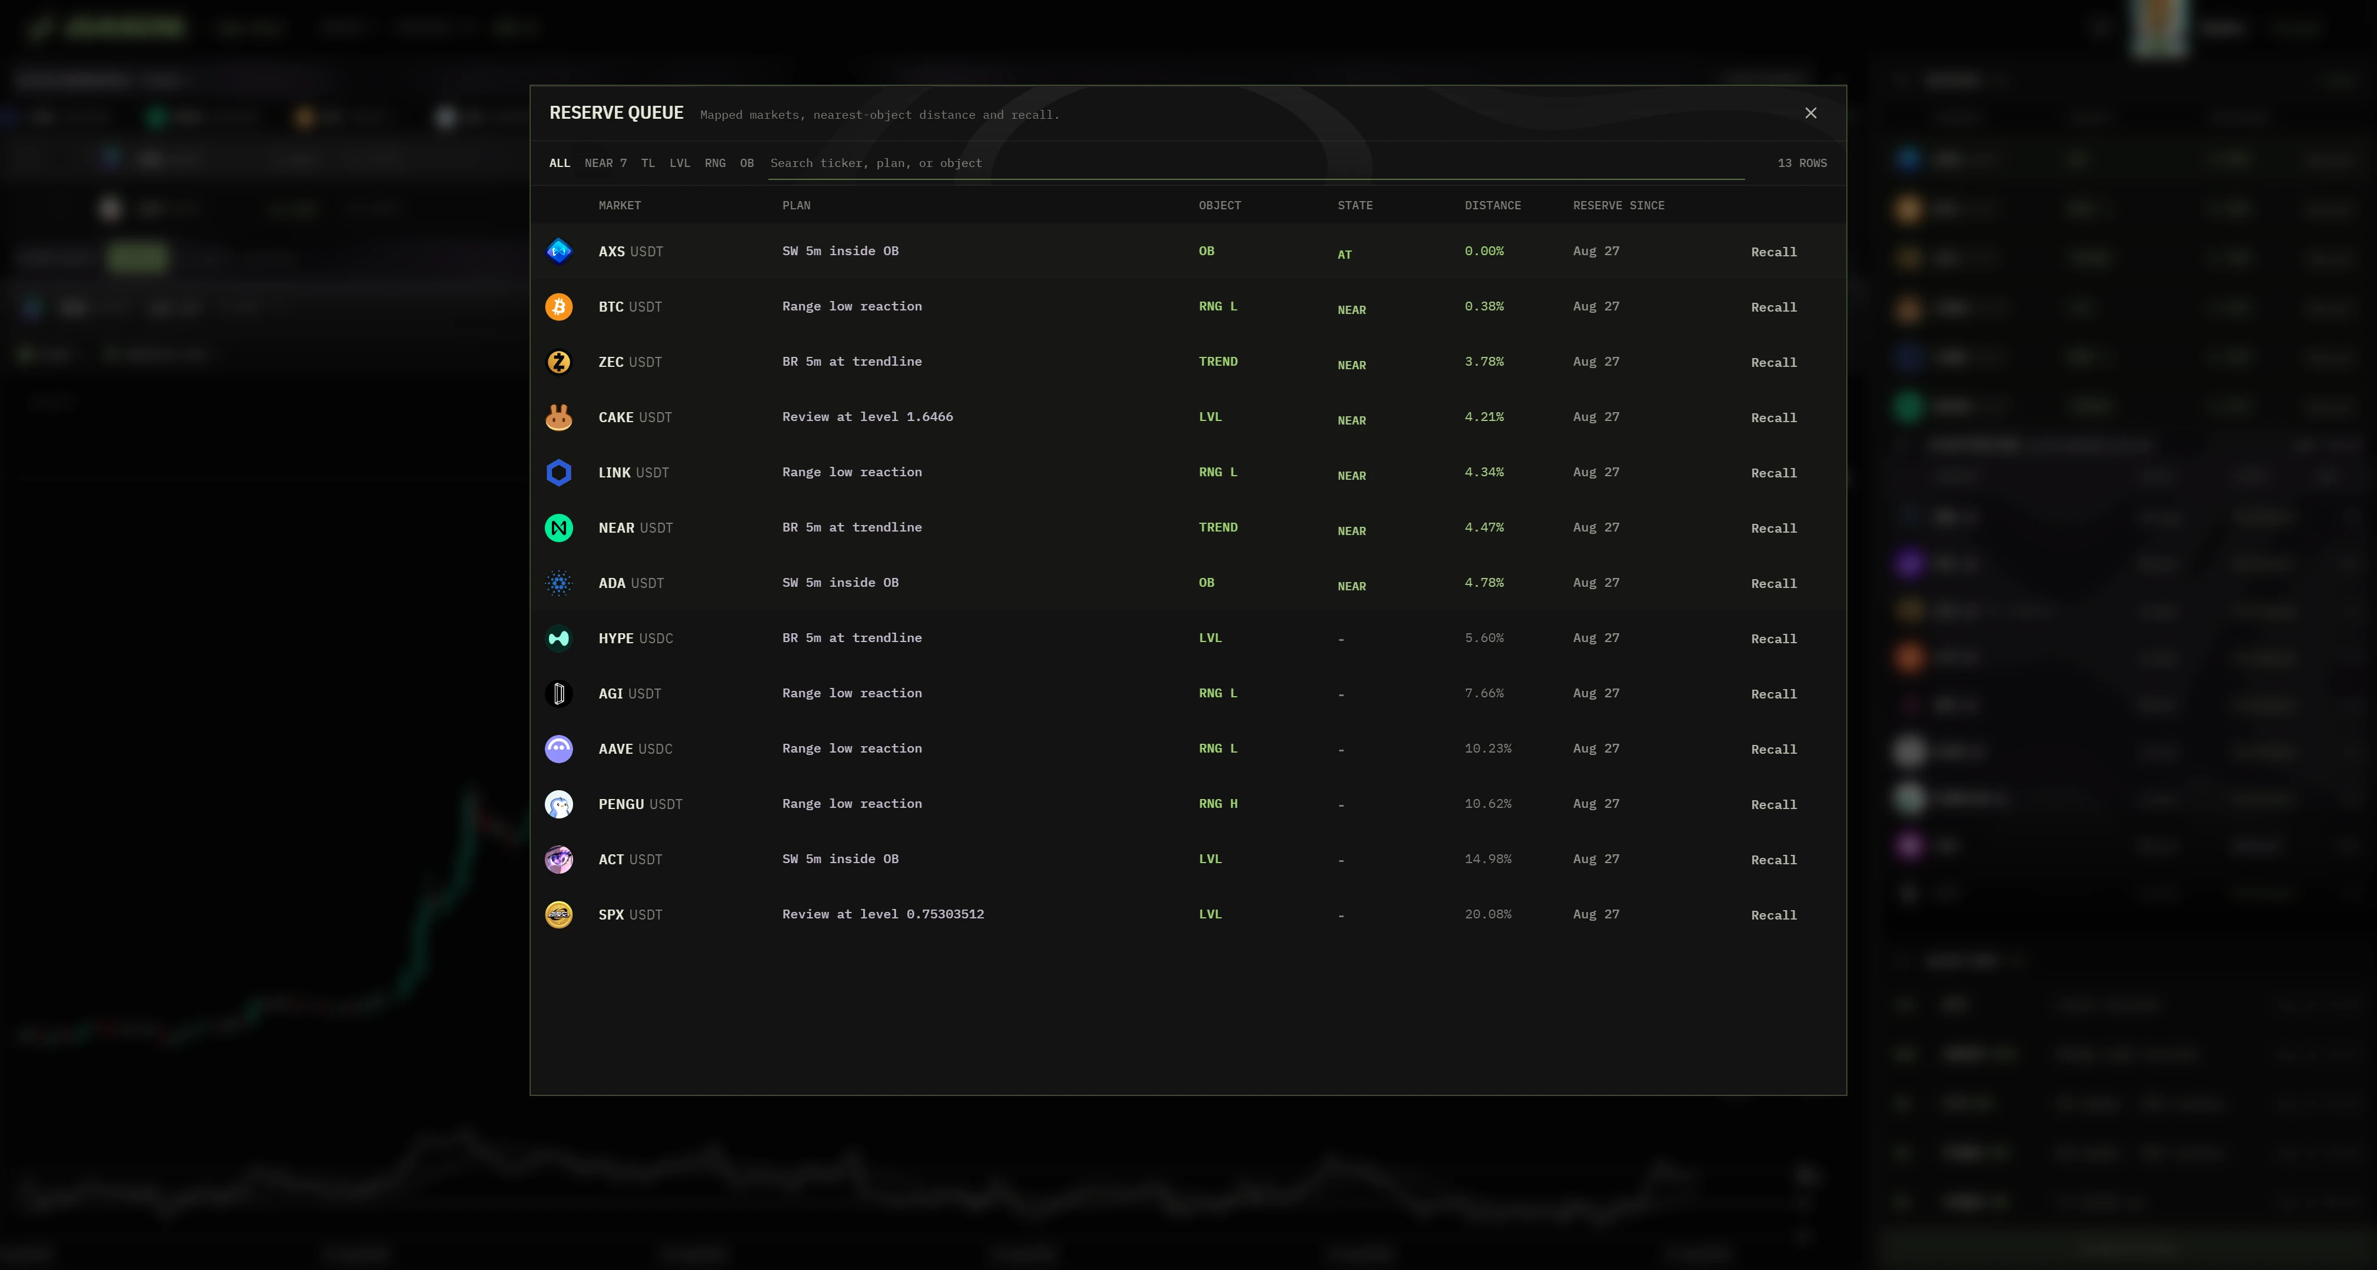Viewport: 2377px width, 1270px height.
Task: Click the LINK hexagon icon
Action: tap(558, 472)
